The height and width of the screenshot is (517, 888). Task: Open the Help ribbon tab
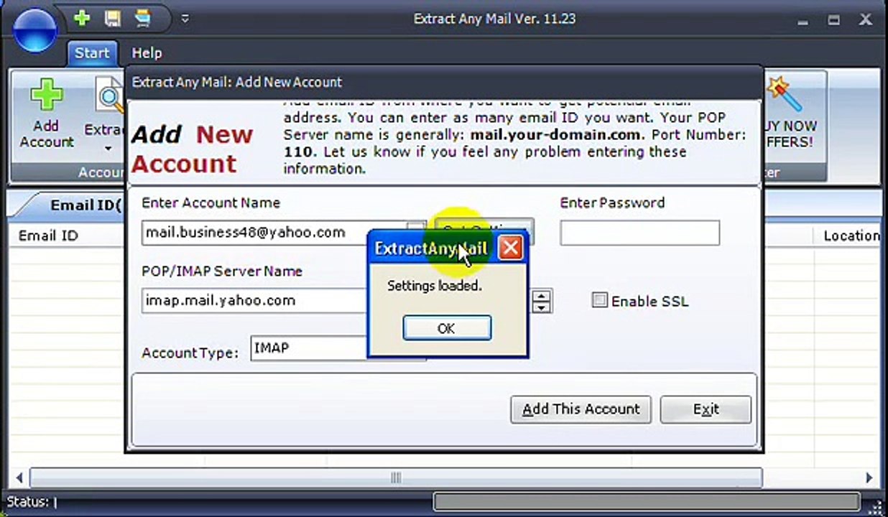[147, 53]
